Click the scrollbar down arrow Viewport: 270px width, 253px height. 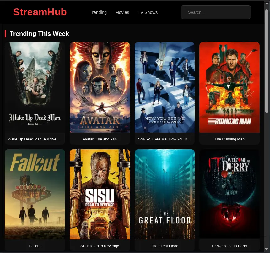[267, 249]
